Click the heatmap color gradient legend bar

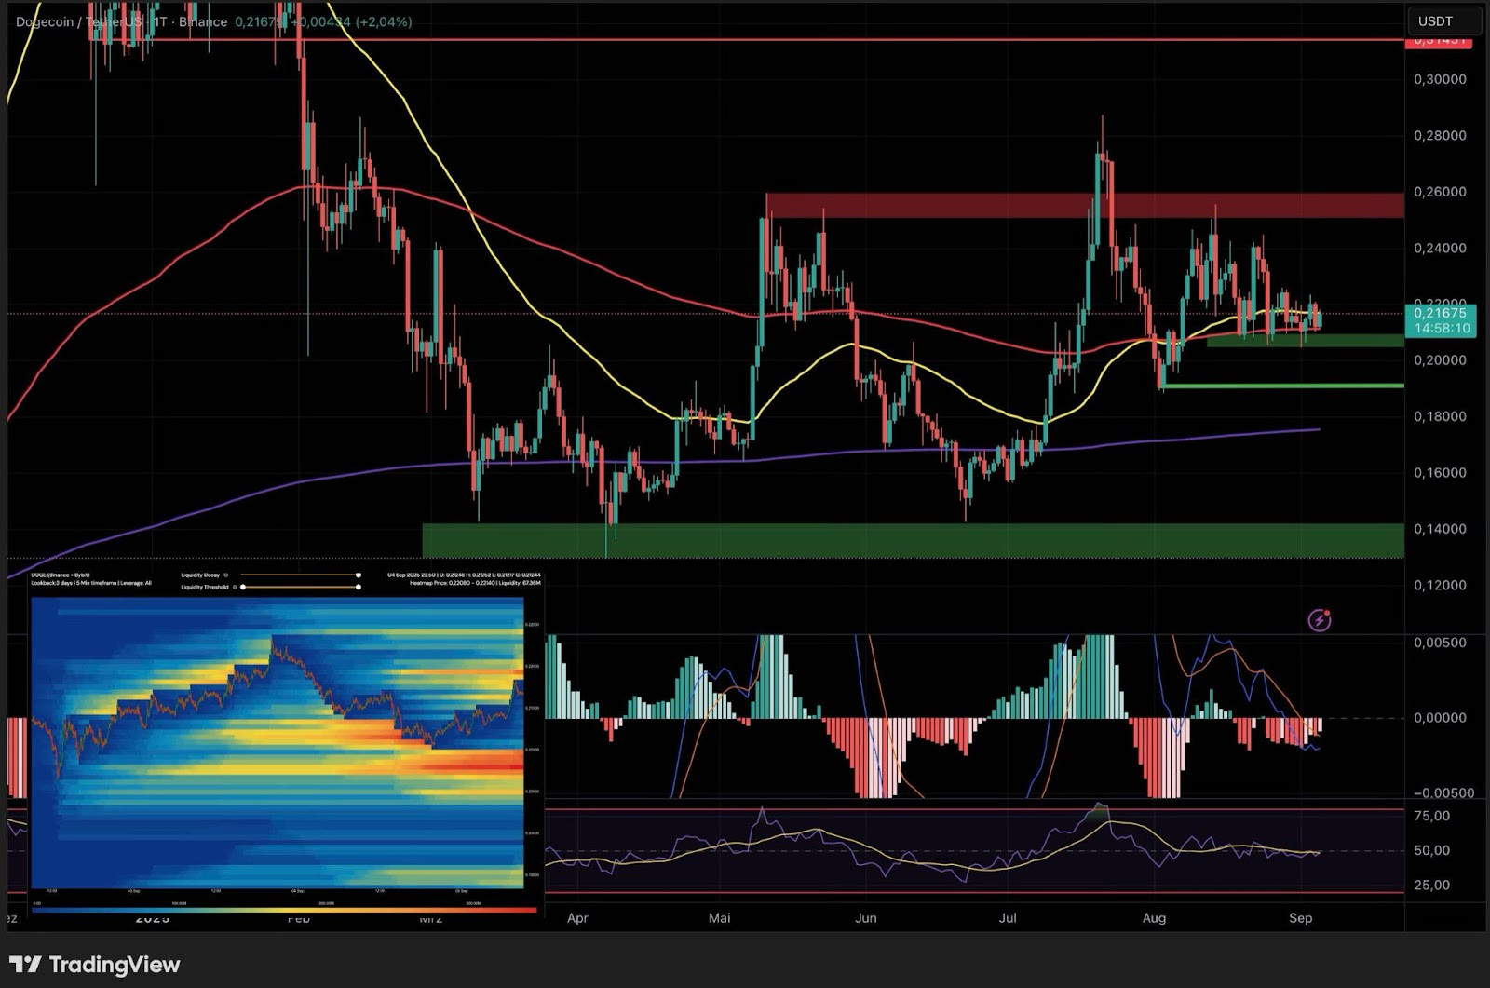[284, 910]
